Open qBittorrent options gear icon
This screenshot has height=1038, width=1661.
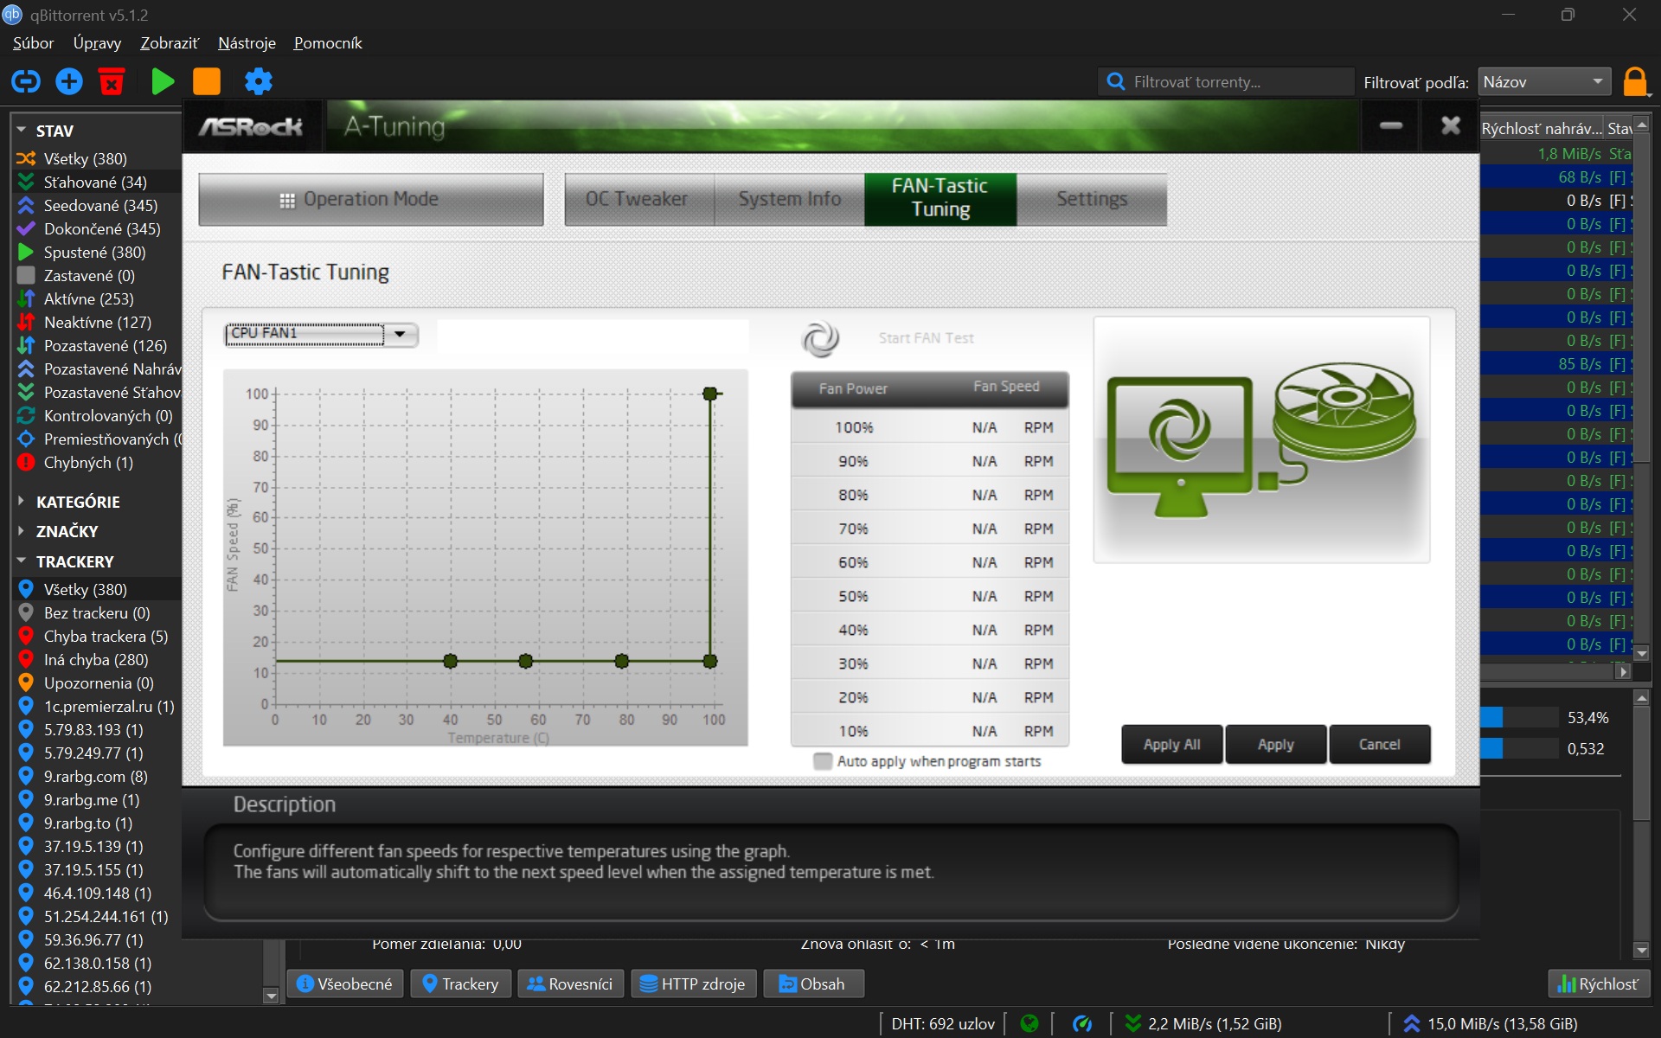(258, 81)
